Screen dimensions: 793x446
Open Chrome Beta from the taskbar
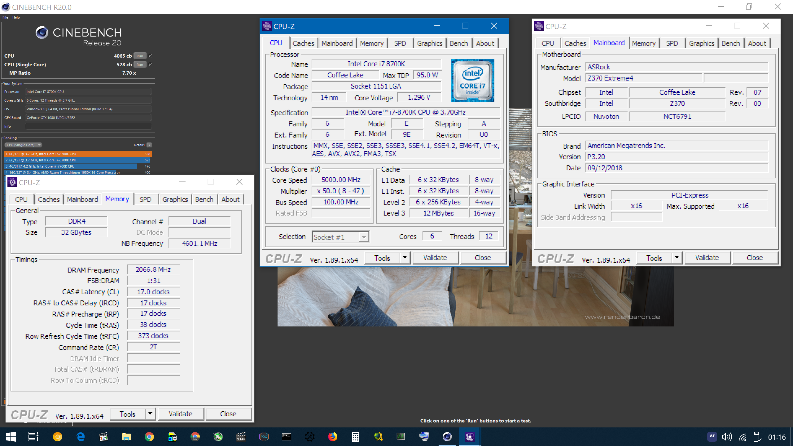click(x=195, y=437)
